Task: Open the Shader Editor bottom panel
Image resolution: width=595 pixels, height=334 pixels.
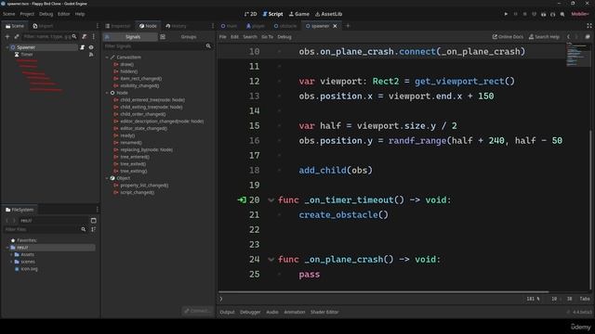Action: pos(324,312)
